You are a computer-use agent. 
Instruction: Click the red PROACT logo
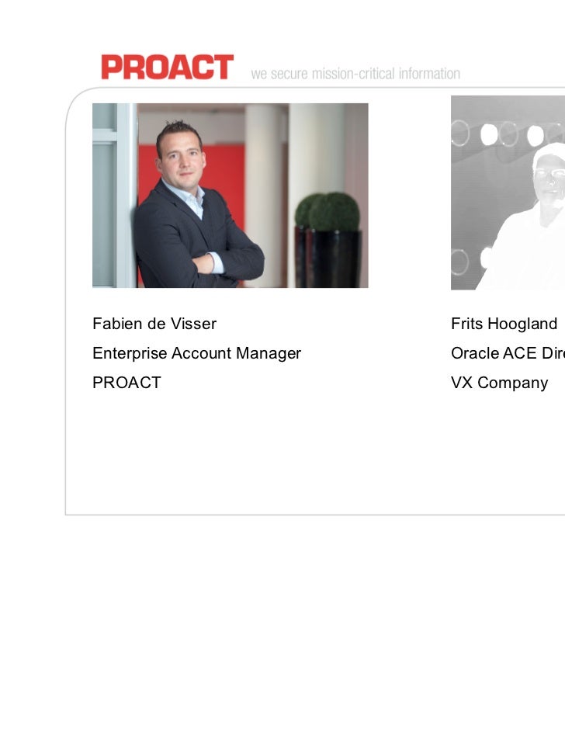[167, 67]
